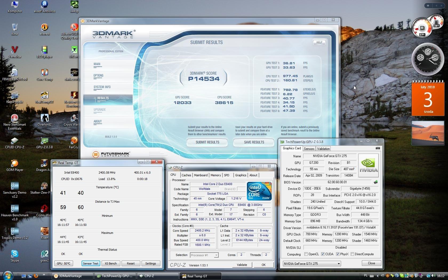Launch CPUID CPU-Z desktop icon
Screen dimensions: 448x280
15,143
